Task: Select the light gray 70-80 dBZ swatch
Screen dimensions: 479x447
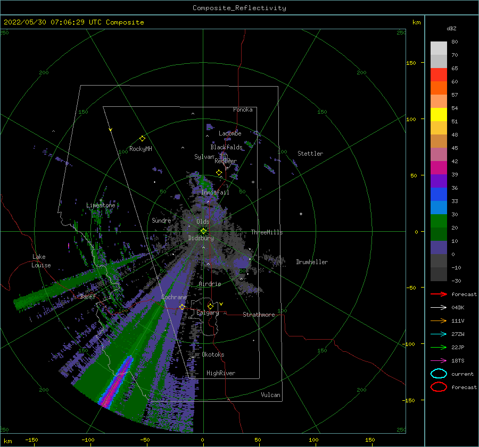Action: click(x=439, y=48)
